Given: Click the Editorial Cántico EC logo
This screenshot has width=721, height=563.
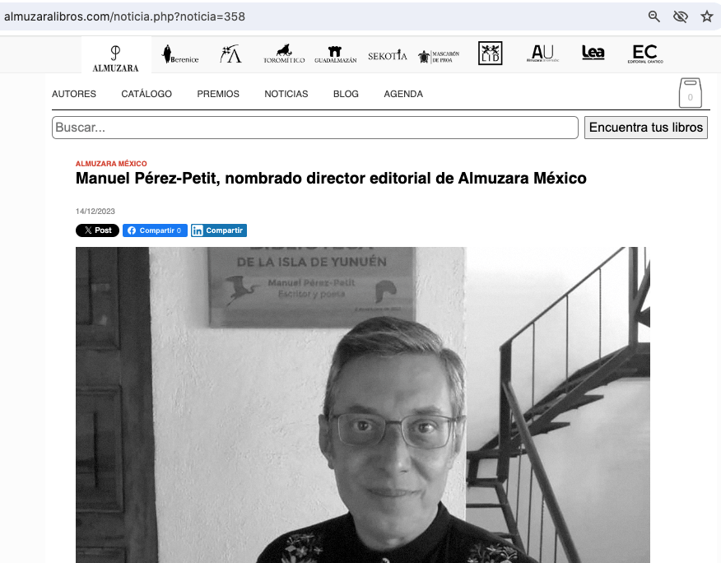Looking at the screenshot, I should [x=644, y=54].
